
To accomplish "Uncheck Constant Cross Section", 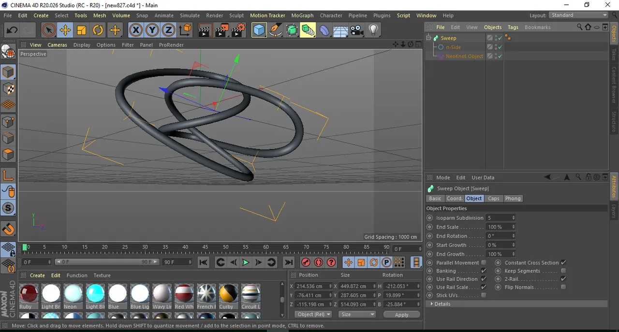I will [x=563, y=263].
